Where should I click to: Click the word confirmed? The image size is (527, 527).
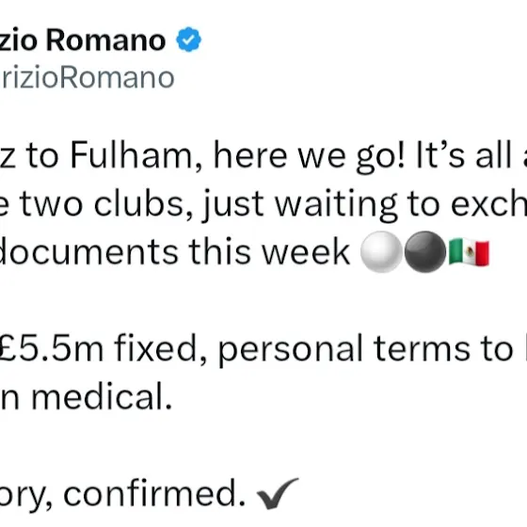tap(154, 493)
